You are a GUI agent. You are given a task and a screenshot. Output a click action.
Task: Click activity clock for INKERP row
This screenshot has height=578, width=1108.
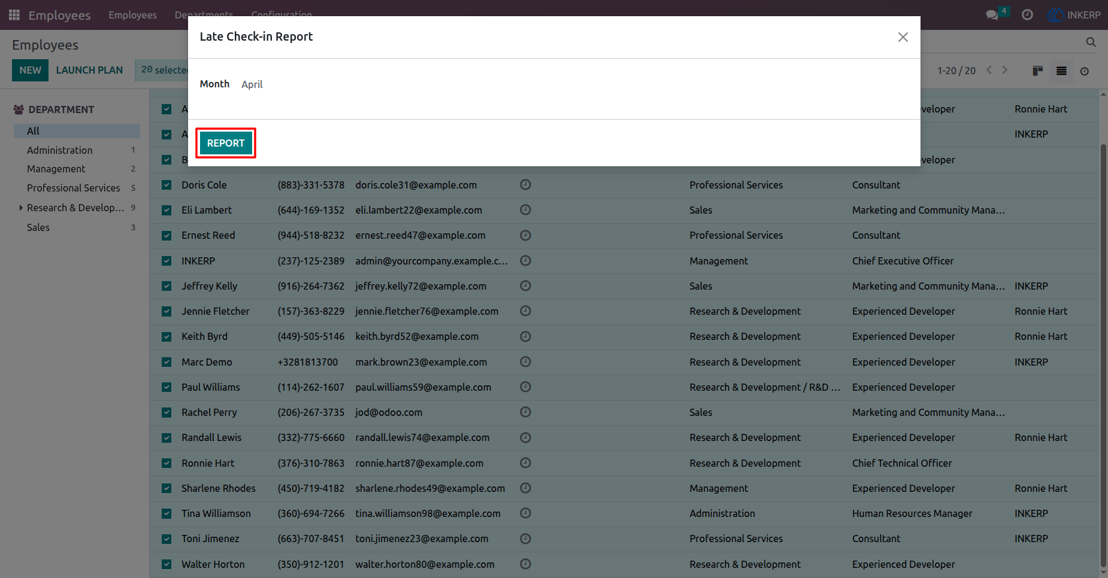coord(525,261)
